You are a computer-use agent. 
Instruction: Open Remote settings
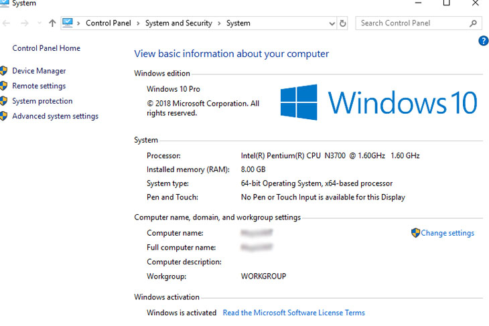coord(39,86)
